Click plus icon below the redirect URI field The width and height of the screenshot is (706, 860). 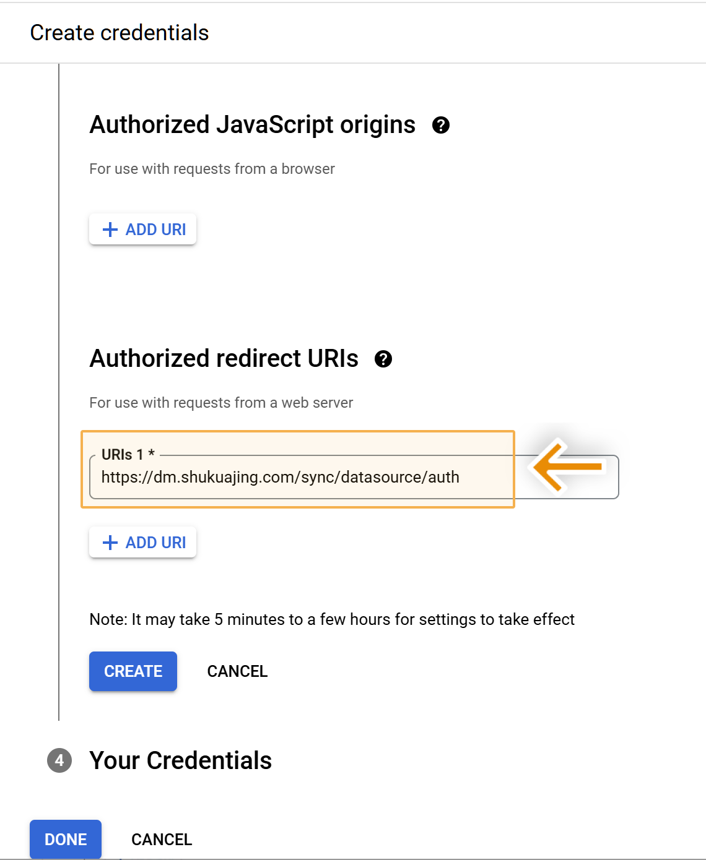110,543
